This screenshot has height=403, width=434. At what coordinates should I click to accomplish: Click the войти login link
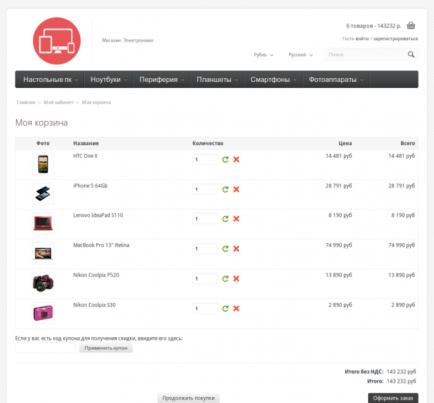click(362, 39)
